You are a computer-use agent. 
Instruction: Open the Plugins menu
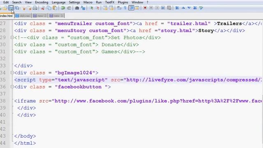pyautogui.click(x=123, y=2)
